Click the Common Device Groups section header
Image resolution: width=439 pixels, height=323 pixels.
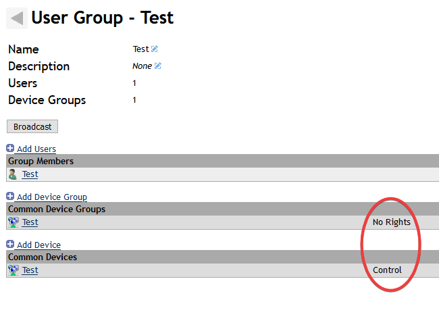222,209
